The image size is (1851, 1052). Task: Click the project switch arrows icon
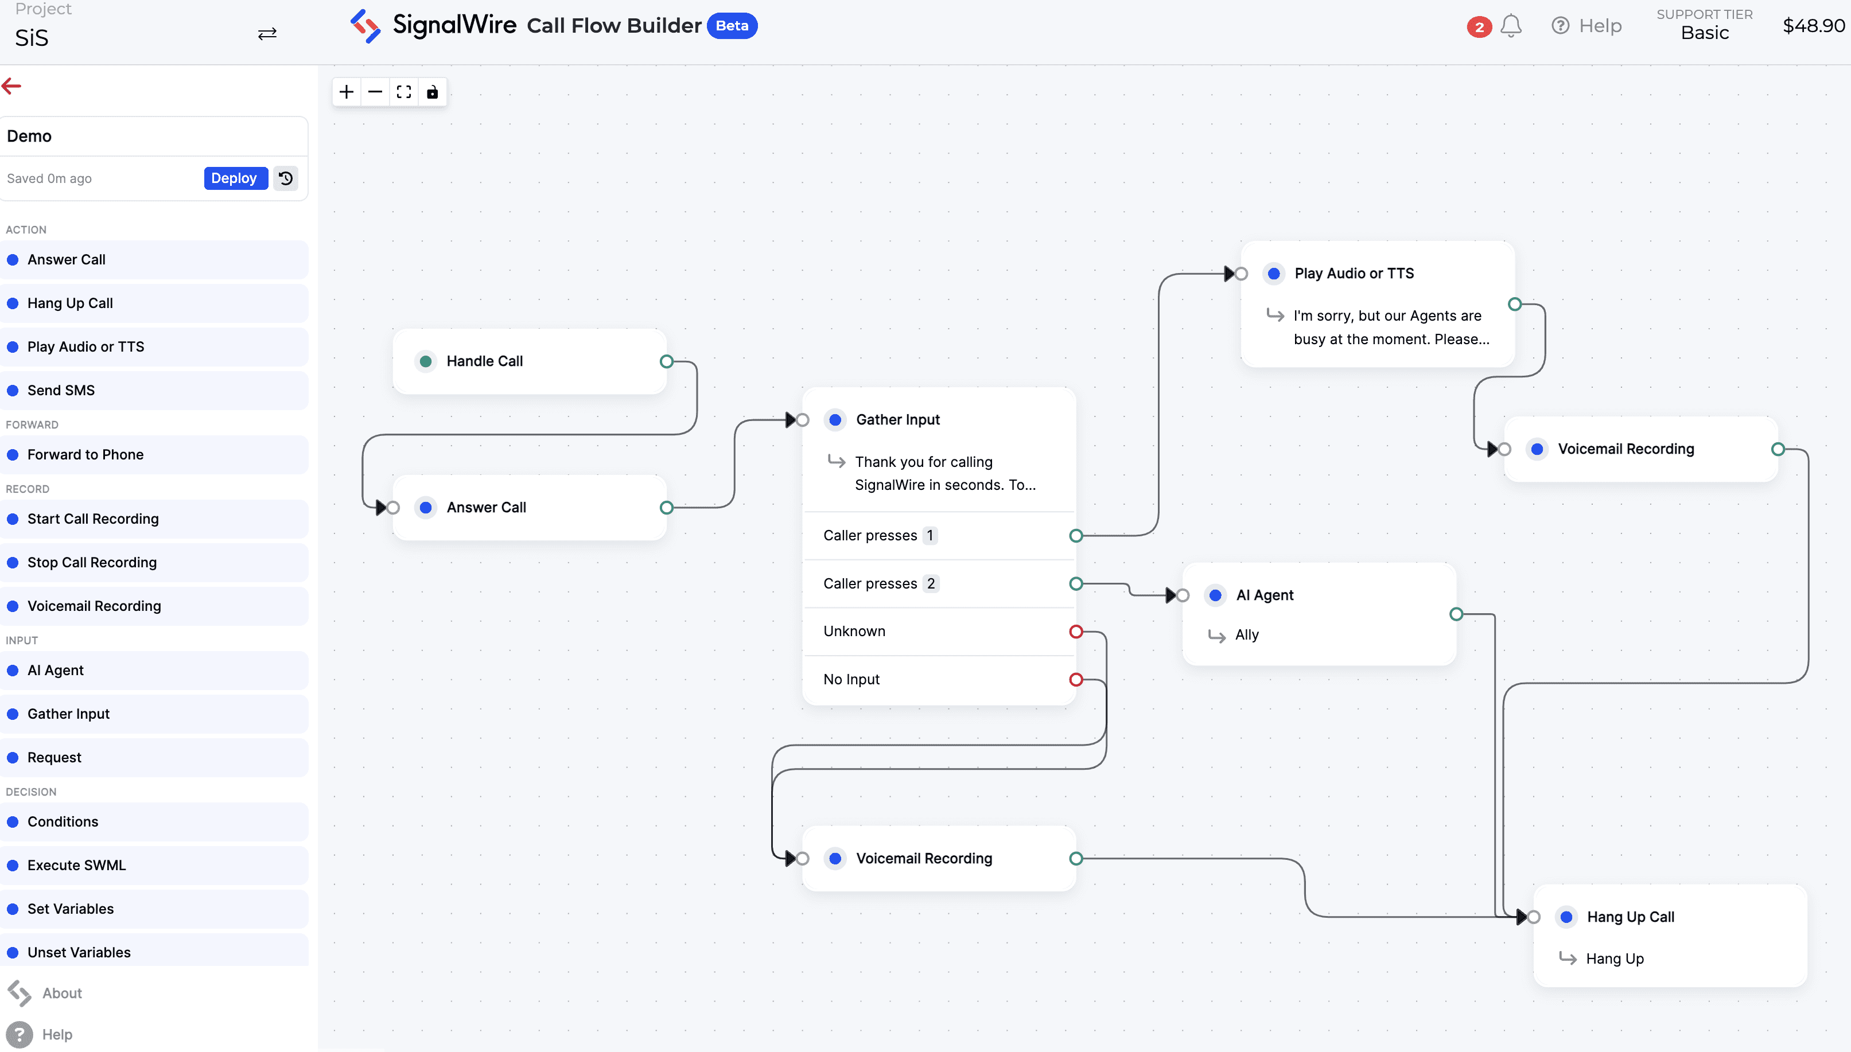pos(267,34)
